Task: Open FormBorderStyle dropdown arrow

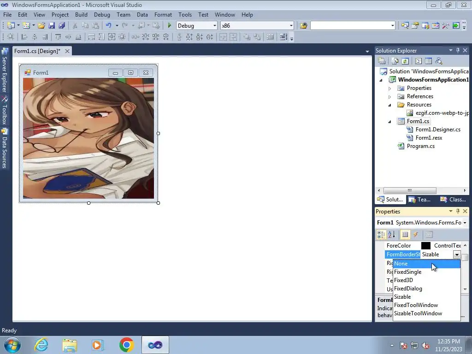Action: click(457, 254)
